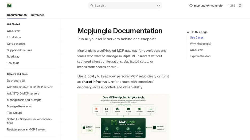The height and width of the screenshot is (140, 250).
Task: Click the search magnifier icon
Action: click(92, 6)
